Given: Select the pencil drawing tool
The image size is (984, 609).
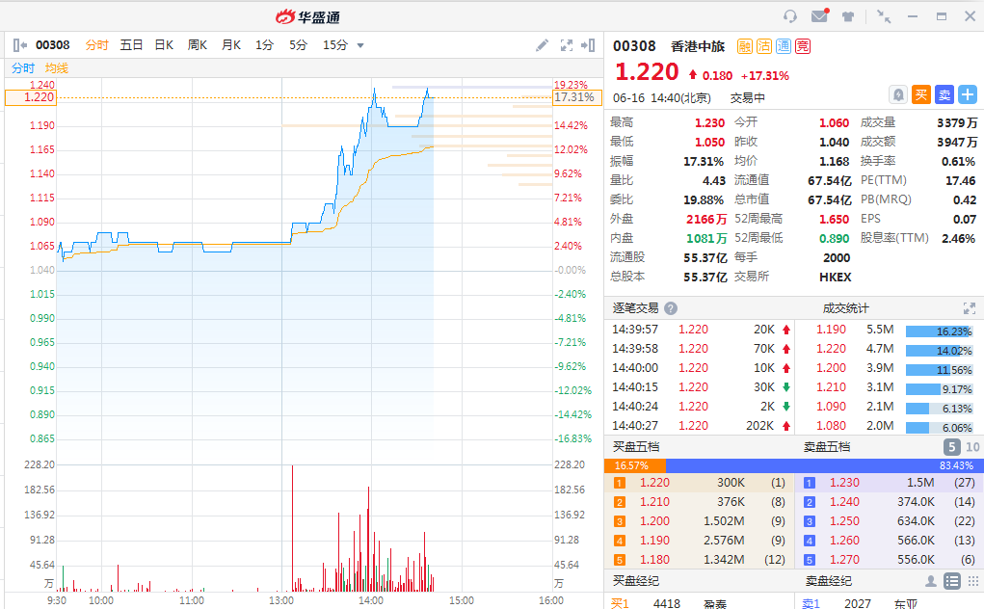Looking at the screenshot, I should [x=543, y=45].
